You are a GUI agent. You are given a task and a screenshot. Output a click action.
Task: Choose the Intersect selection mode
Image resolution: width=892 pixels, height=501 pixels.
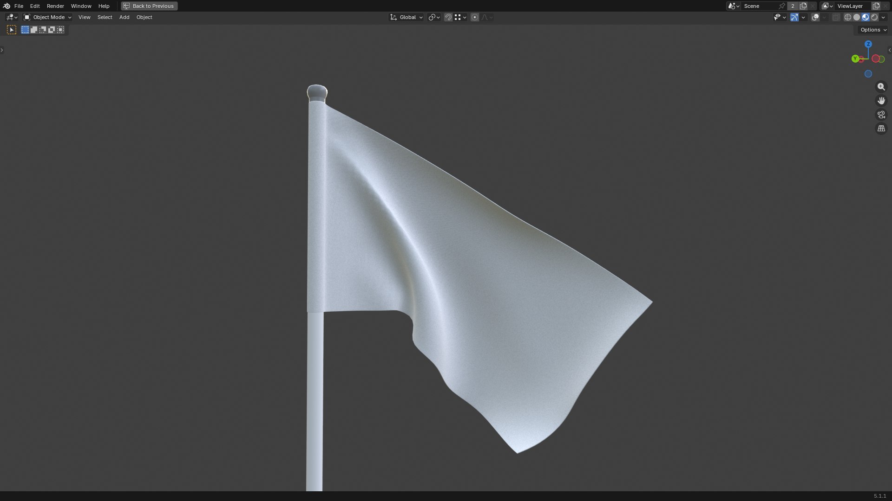point(60,30)
